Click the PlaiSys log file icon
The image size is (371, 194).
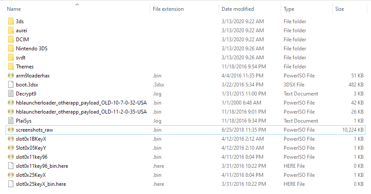(11, 120)
